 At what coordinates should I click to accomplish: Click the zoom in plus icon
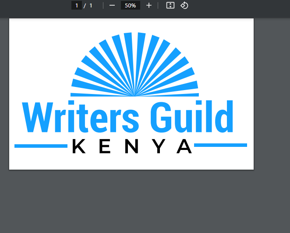click(149, 6)
